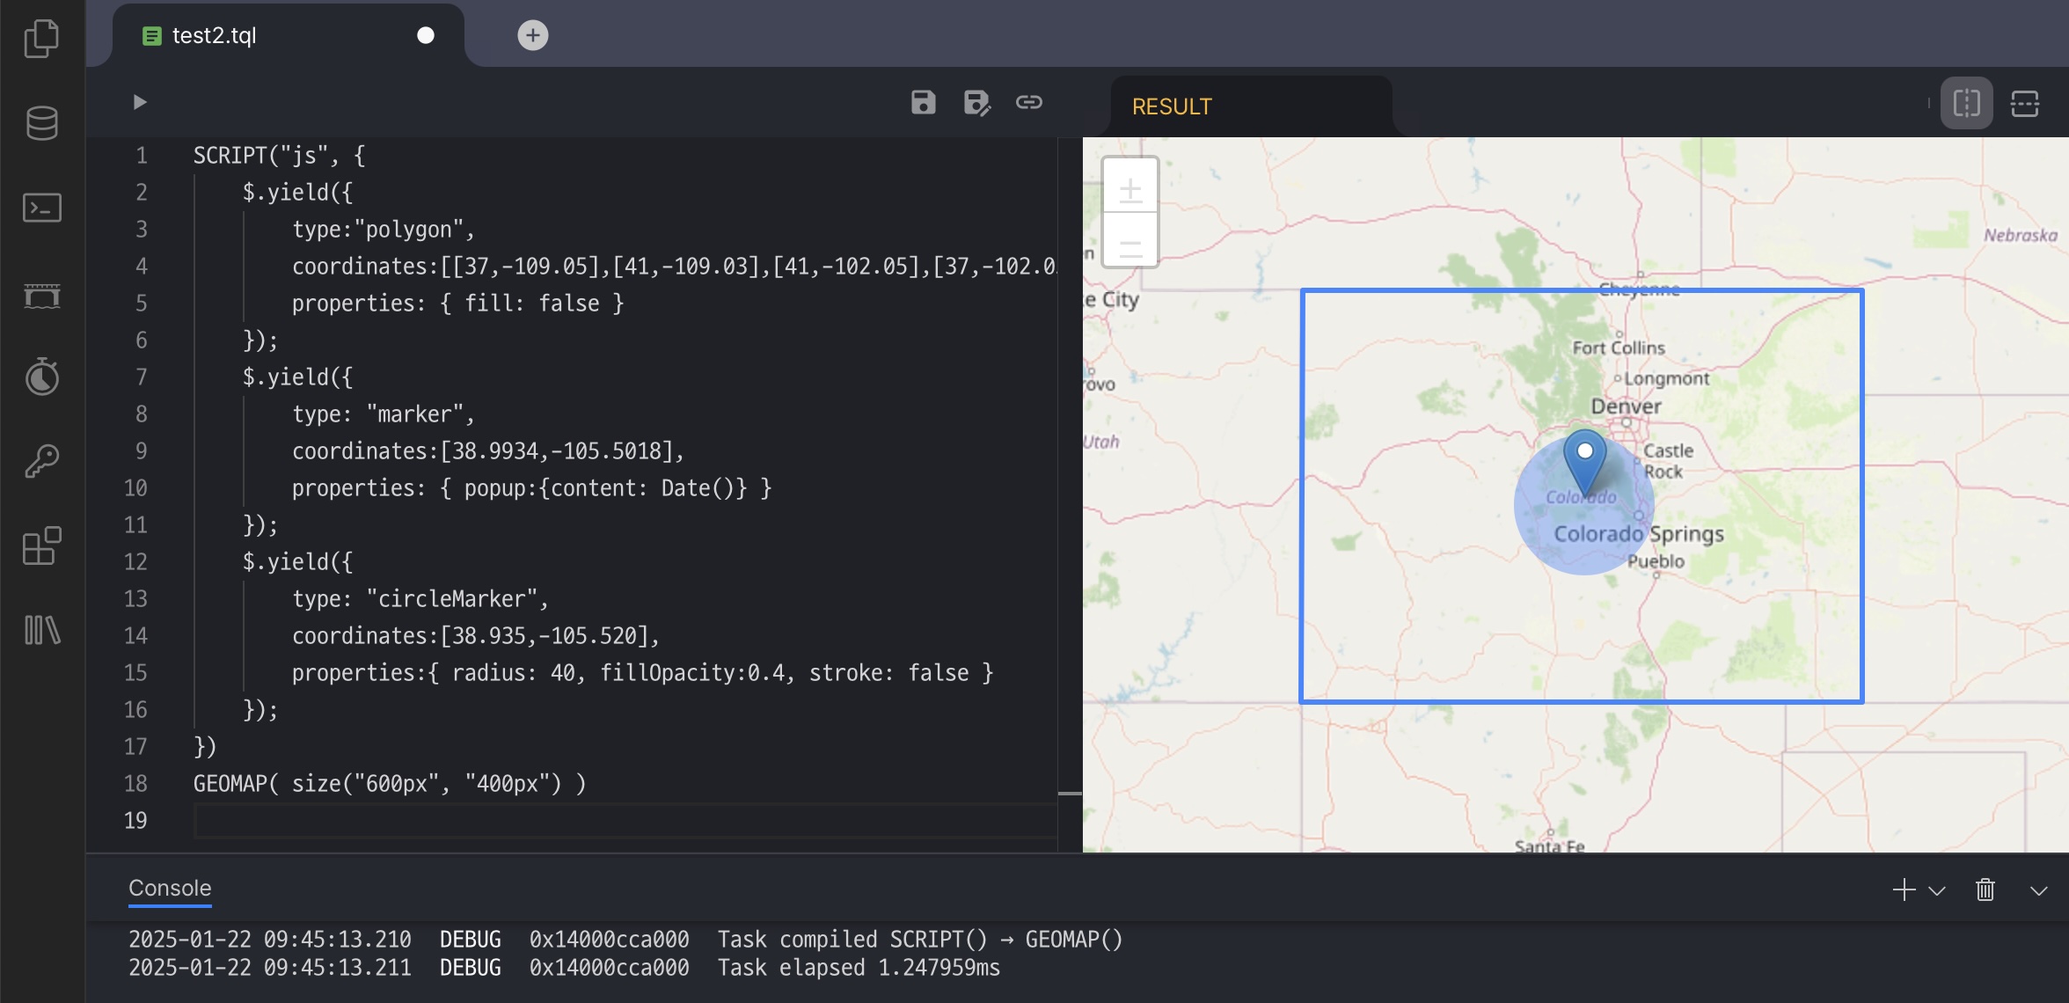Clear the console with the trash icon
The height and width of the screenshot is (1003, 2069).
point(1985,890)
